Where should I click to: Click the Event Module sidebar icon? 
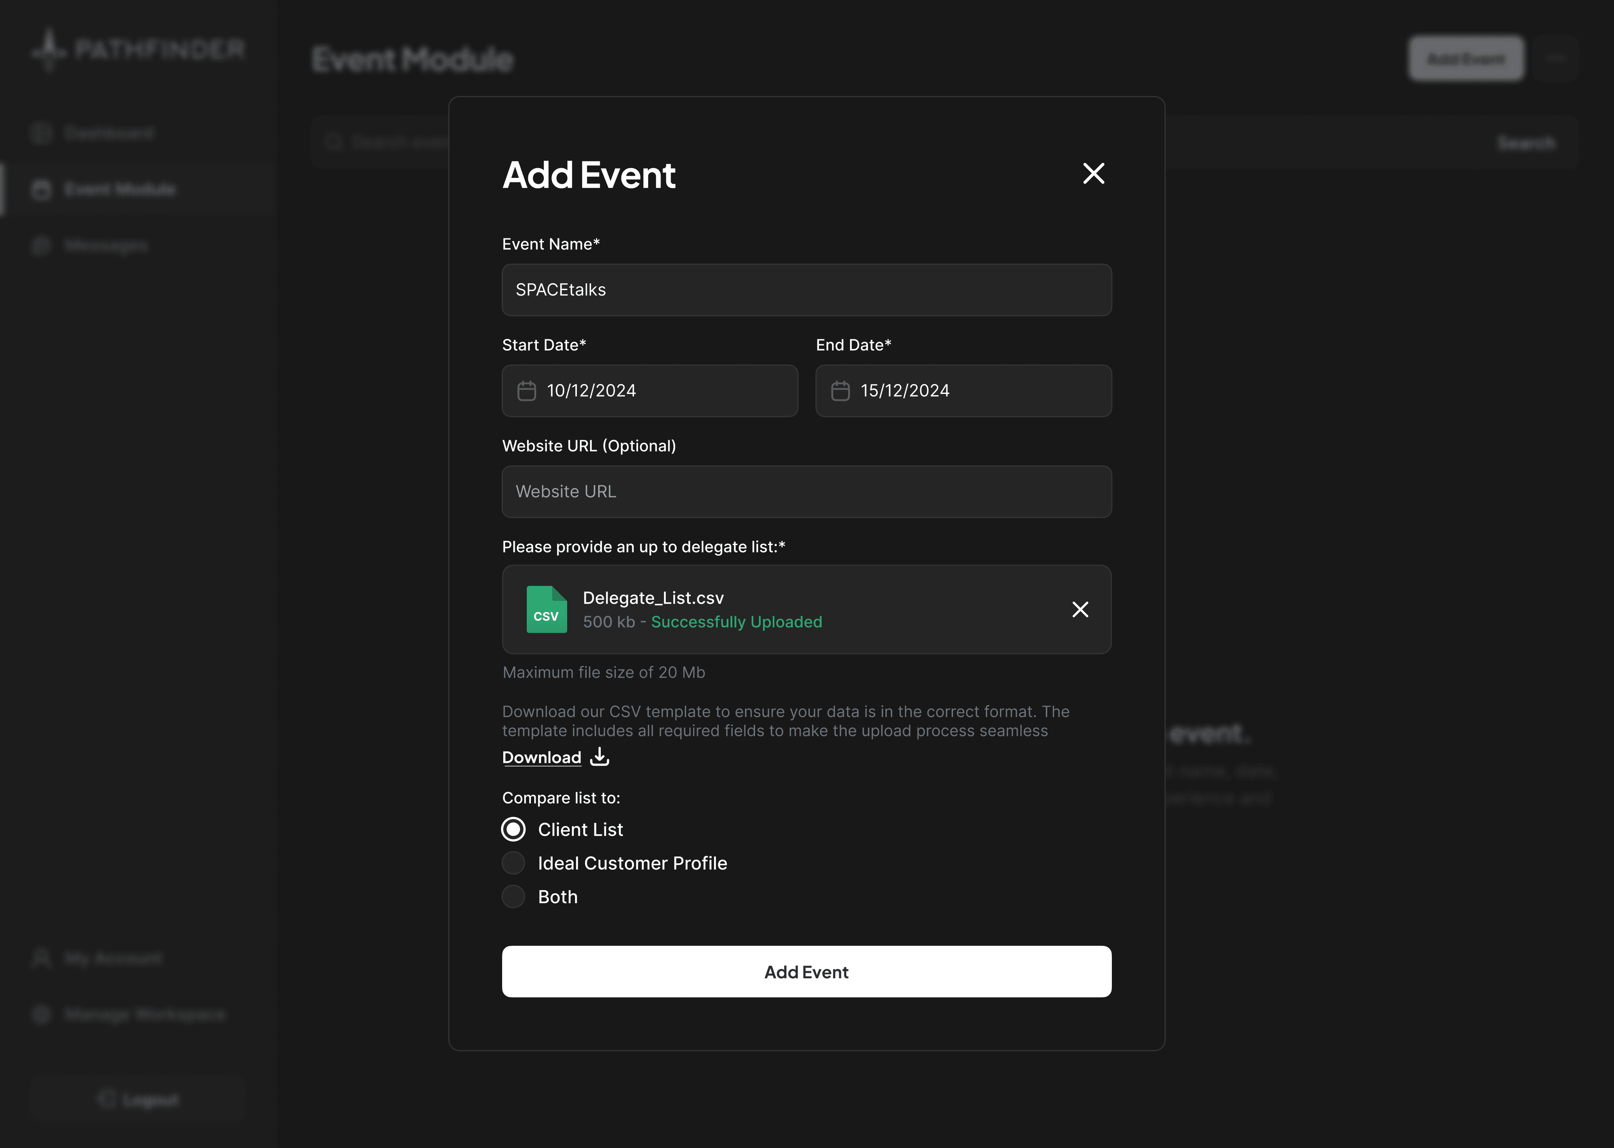(42, 189)
